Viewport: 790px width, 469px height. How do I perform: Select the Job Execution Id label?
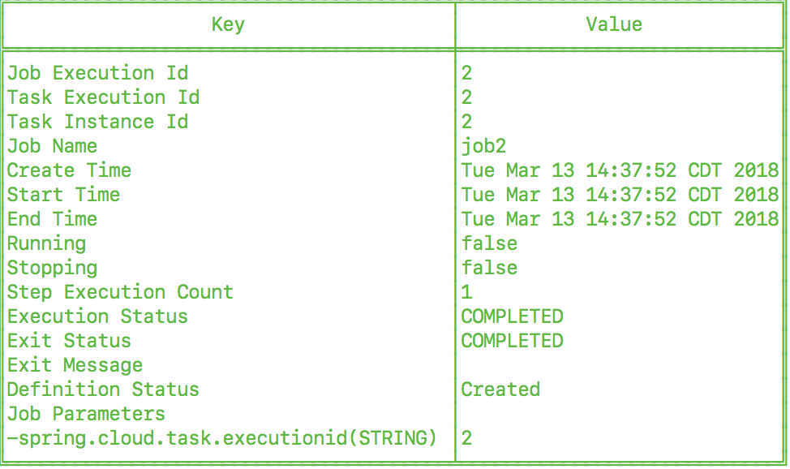tap(98, 73)
